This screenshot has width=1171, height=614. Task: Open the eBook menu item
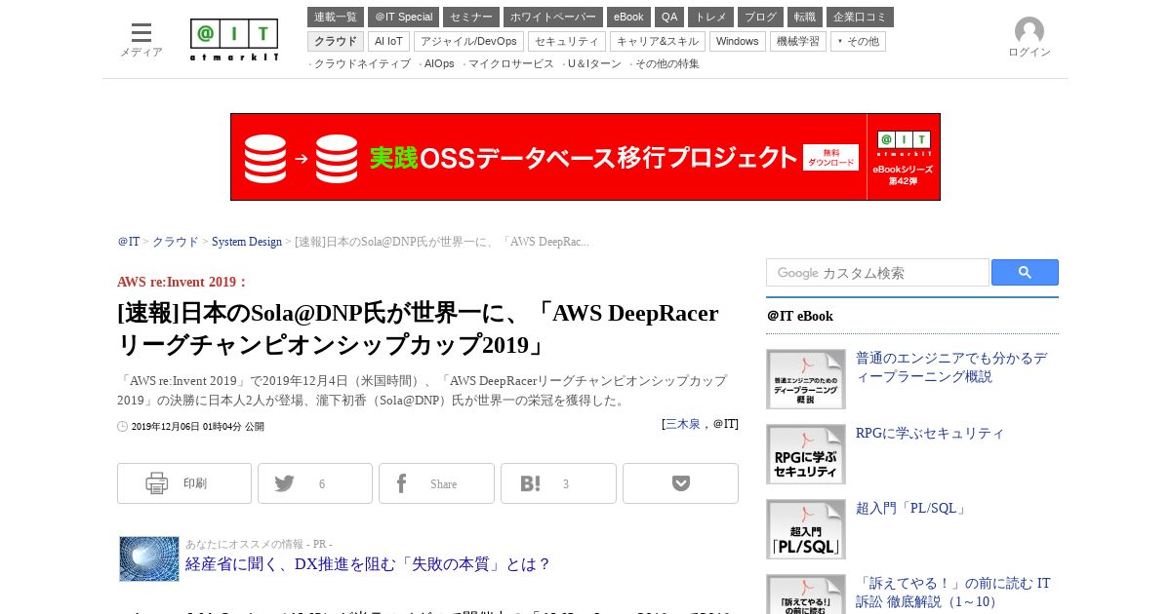coord(628,17)
